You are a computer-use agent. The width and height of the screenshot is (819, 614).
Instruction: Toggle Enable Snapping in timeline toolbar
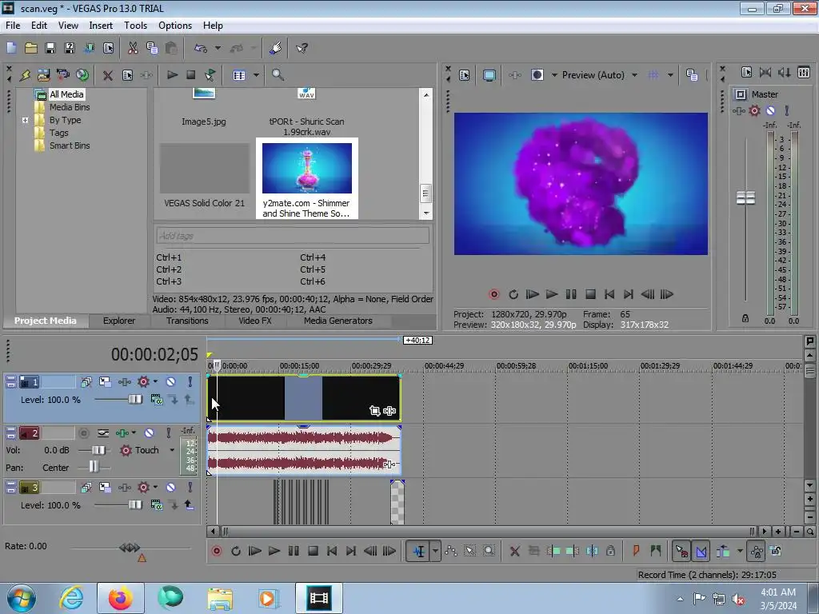click(681, 551)
